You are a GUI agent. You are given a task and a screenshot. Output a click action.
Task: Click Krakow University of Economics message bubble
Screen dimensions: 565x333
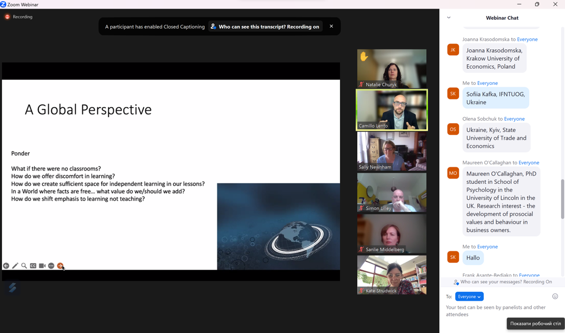pos(494,59)
